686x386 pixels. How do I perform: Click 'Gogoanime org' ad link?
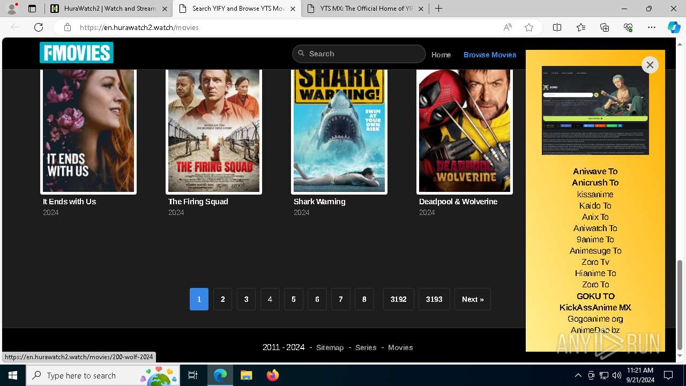coord(595,318)
